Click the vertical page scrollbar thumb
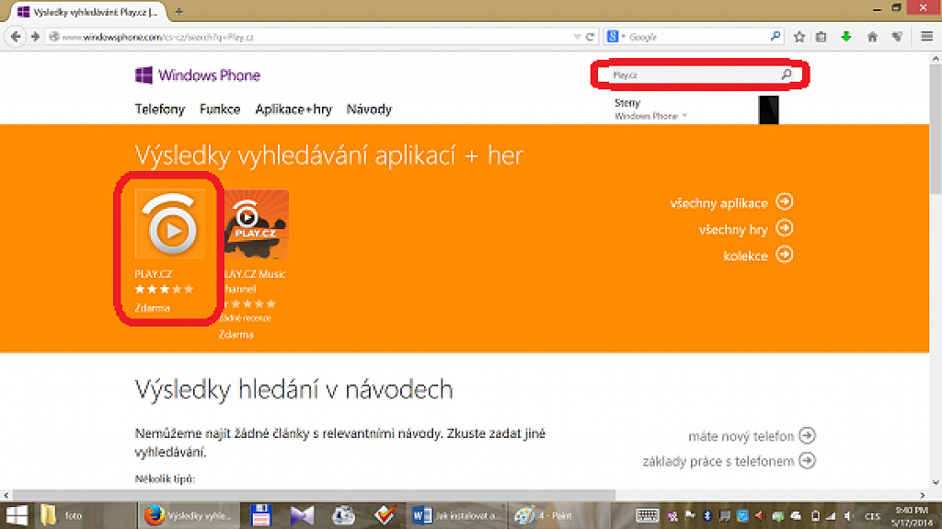This screenshot has width=942, height=529. [935, 129]
